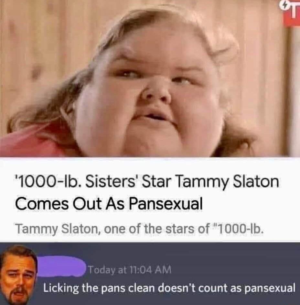Viewport: 300px width, 305px height.
Task: Open the article's photo thumbnail
Action: pyautogui.click(x=150, y=78)
